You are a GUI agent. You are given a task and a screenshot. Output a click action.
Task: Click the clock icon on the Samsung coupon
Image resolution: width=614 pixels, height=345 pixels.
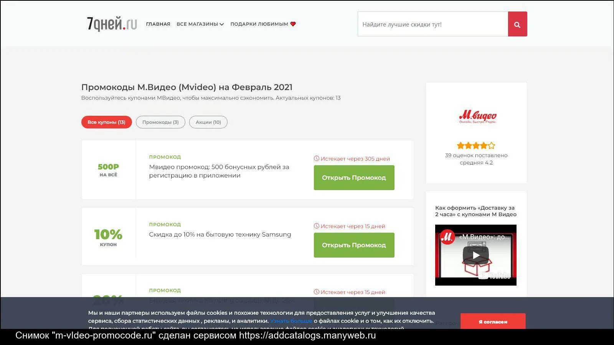pos(316,226)
